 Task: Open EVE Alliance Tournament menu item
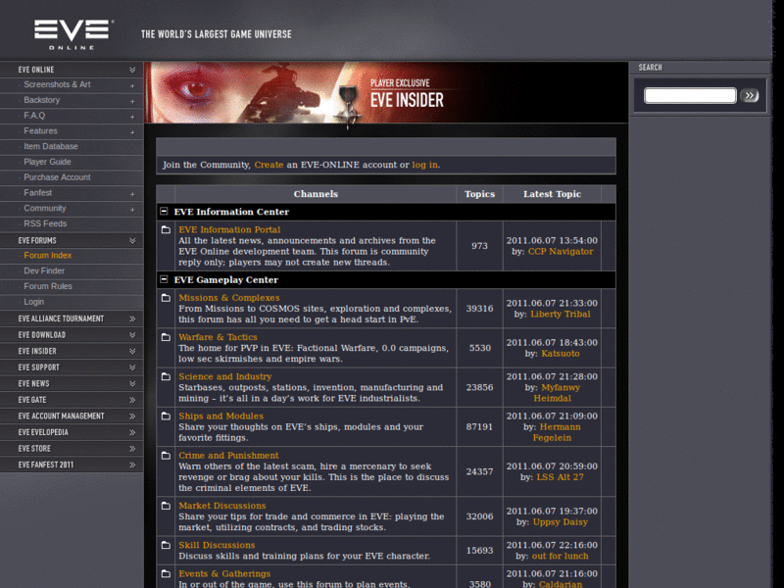pyautogui.click(x=72, y=318)
